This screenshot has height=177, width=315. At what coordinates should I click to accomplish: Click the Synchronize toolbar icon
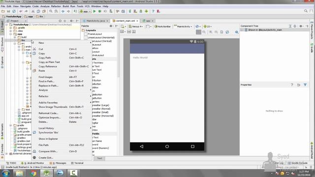click(x=14, y=11)
